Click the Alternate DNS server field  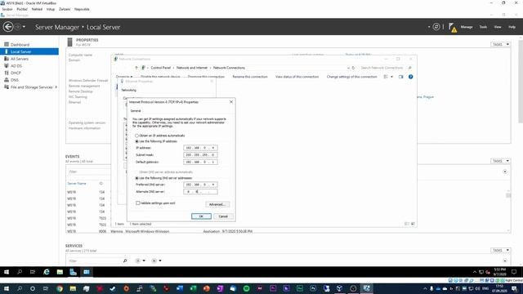coord(200,192)
